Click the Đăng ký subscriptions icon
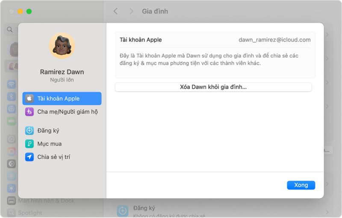The width and height of the screenshot is (342, 218). pyautogui.click(x=29, y=131)
